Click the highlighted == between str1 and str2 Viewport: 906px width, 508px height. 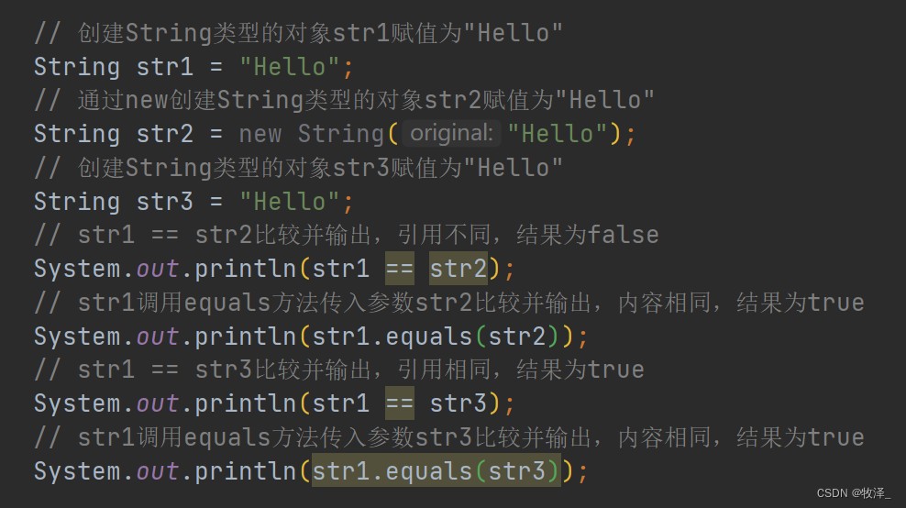399,270
